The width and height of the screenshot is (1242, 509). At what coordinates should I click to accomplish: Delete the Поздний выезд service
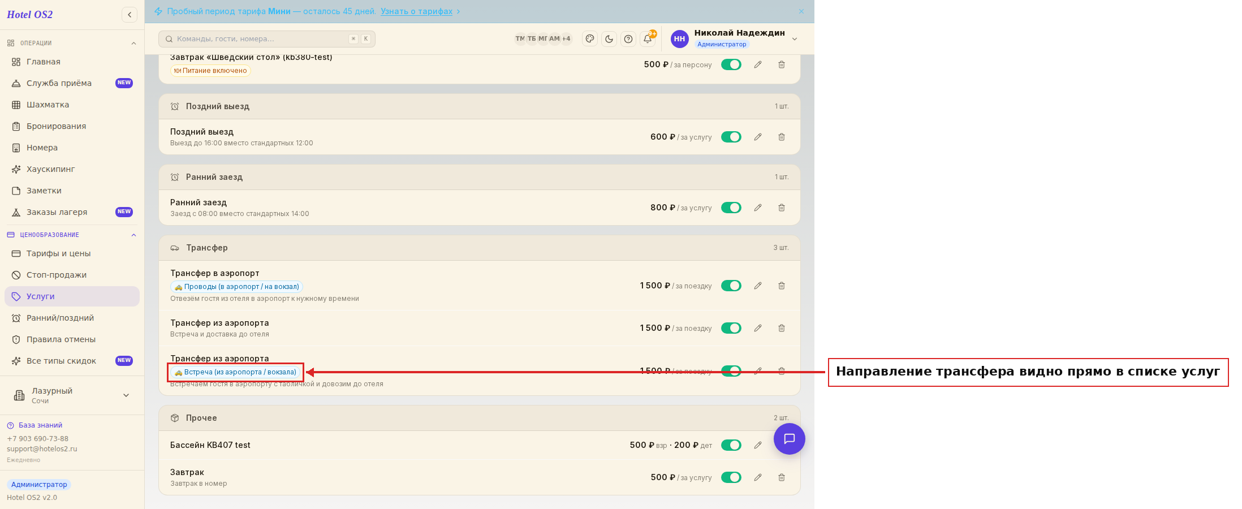point(782,137)
